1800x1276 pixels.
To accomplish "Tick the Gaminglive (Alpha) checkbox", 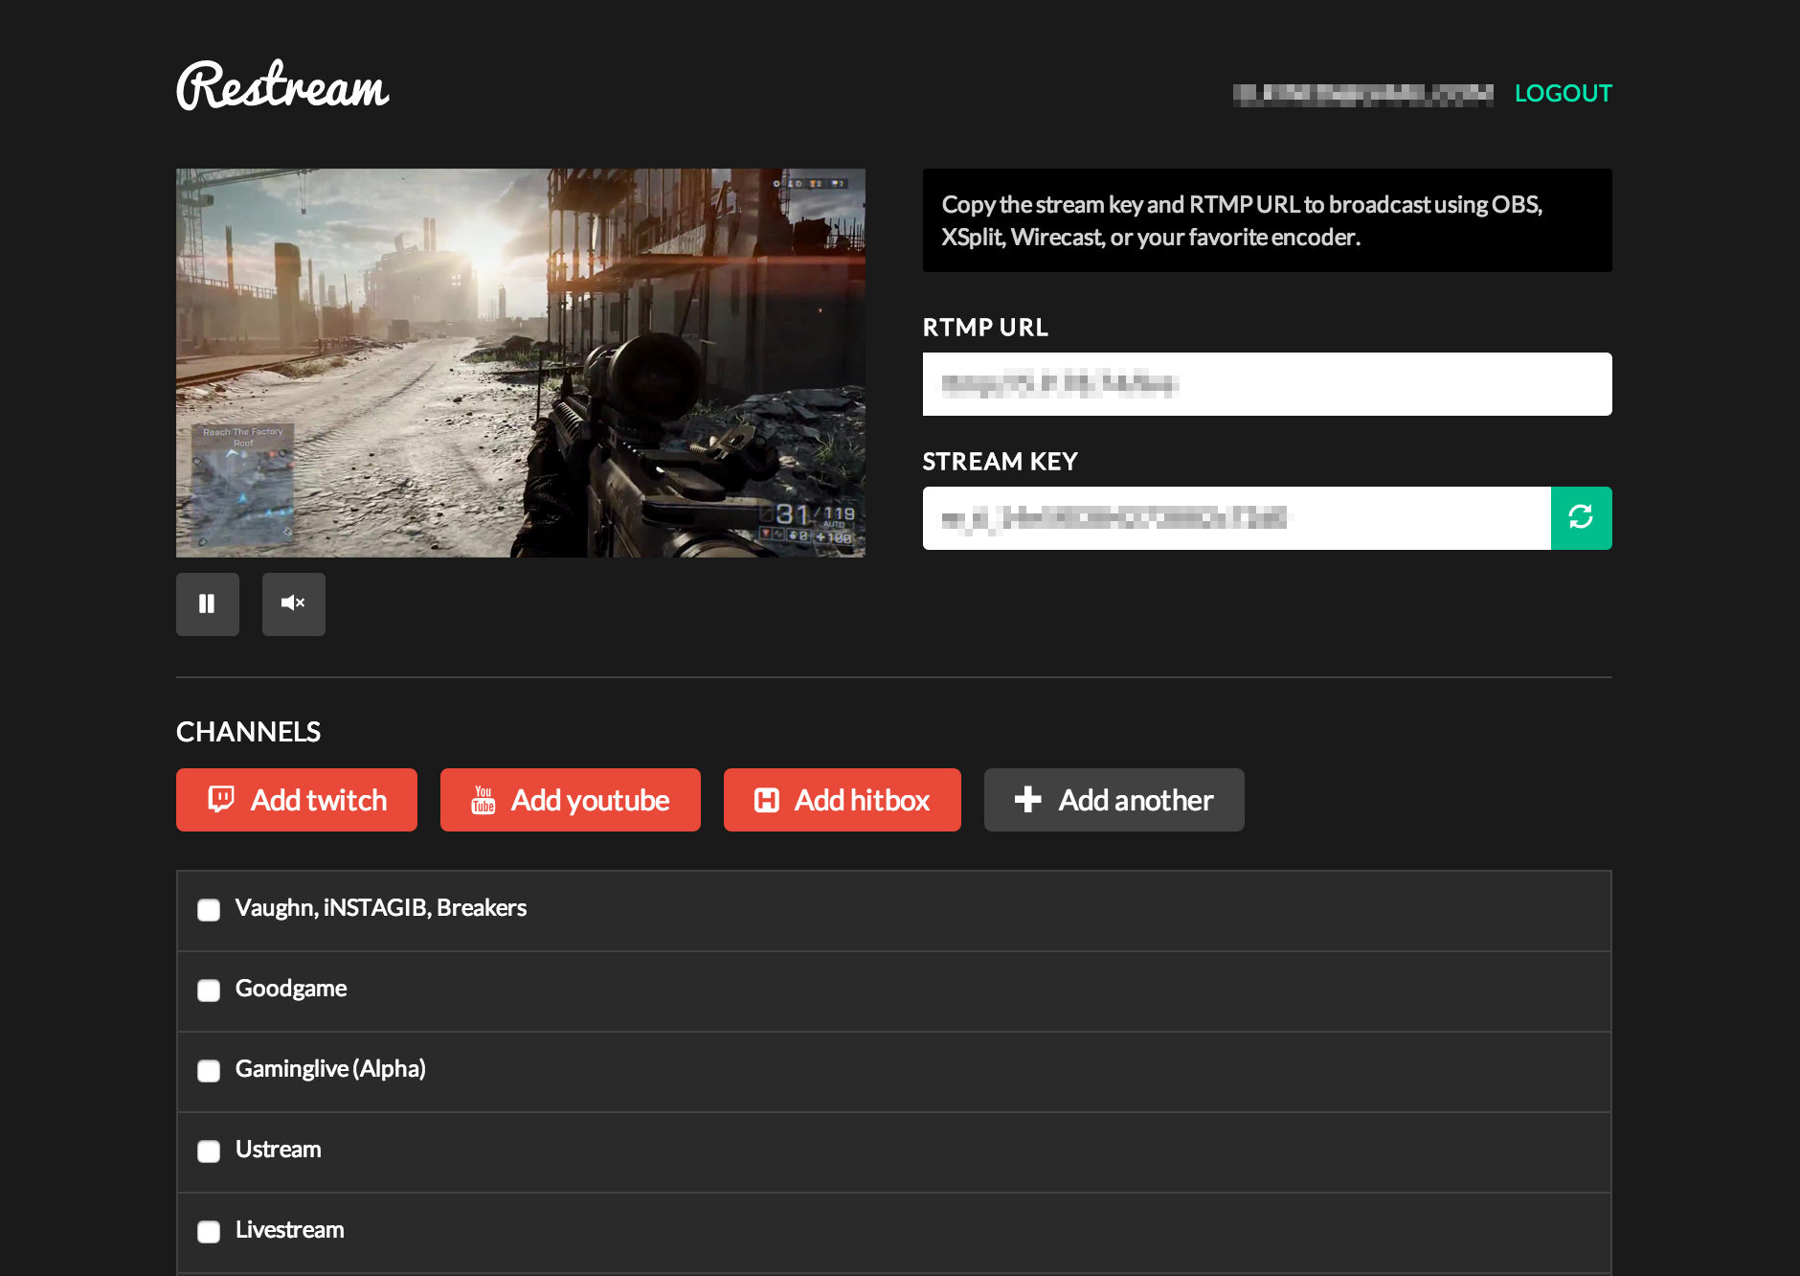I will 209,1070.
